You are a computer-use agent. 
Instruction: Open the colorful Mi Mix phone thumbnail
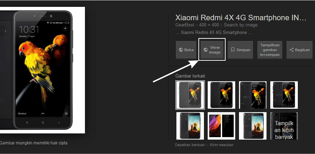(221, 126)
